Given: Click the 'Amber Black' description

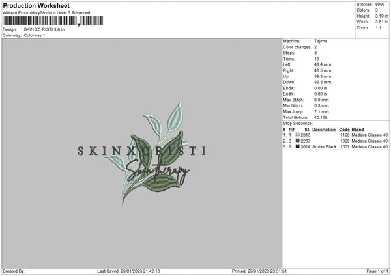Looking at the screenshot, I should (x=324, y=146).
